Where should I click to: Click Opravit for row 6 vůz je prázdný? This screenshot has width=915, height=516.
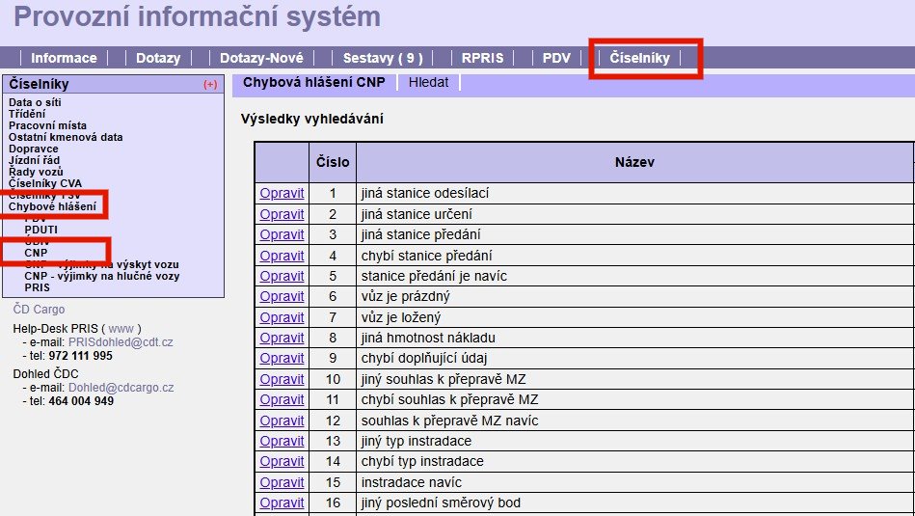[x=282, y=297]
